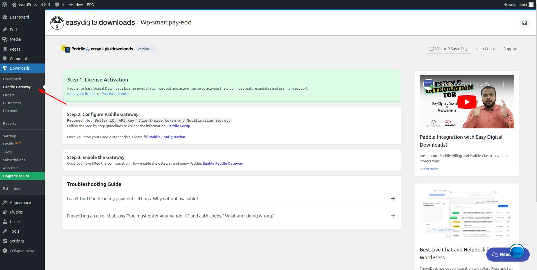Open the Posts menu

tap(22, 30)
